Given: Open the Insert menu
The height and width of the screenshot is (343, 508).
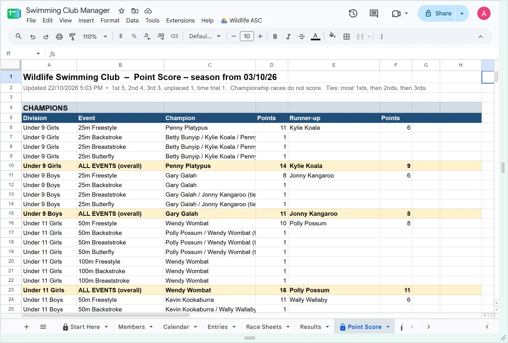Looking at the screenshot, I should (86, 20).
